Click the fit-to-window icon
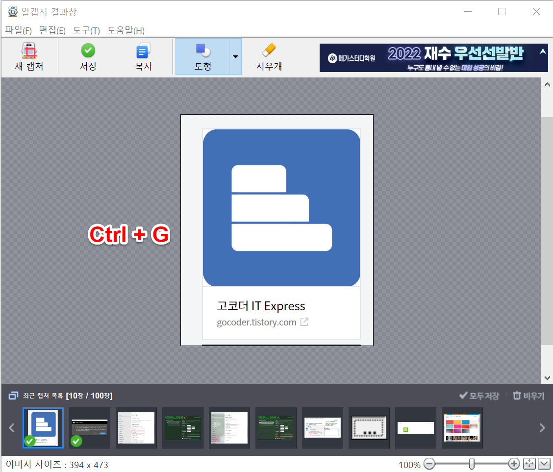553x472 pixels. coord(529,464)
